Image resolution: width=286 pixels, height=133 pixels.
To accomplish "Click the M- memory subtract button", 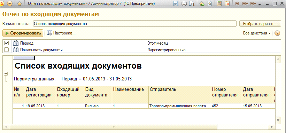I will point(253,3).
